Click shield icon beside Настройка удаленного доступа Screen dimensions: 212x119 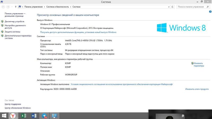[x=2, y=25]
